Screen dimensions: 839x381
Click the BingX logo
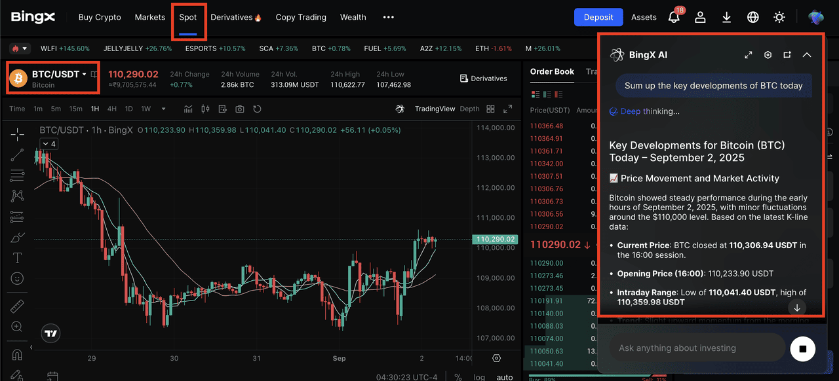tap(33, 17)
